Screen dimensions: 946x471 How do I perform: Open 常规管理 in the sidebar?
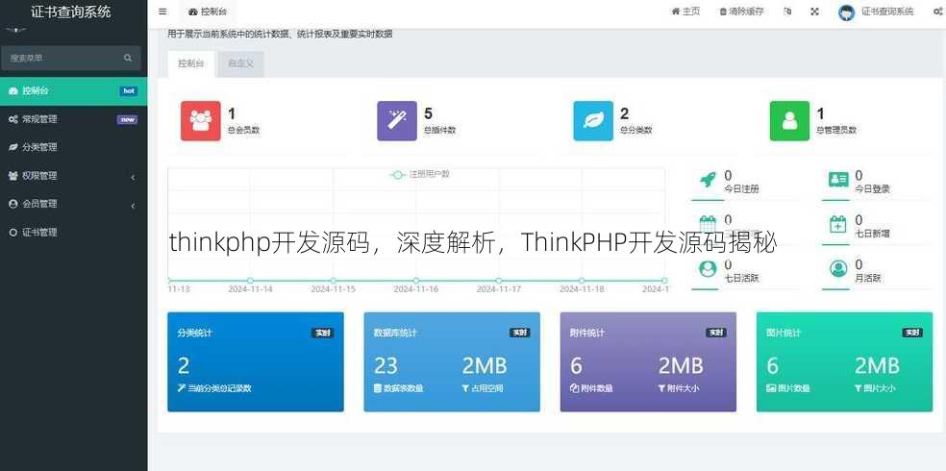pos(74,119)
